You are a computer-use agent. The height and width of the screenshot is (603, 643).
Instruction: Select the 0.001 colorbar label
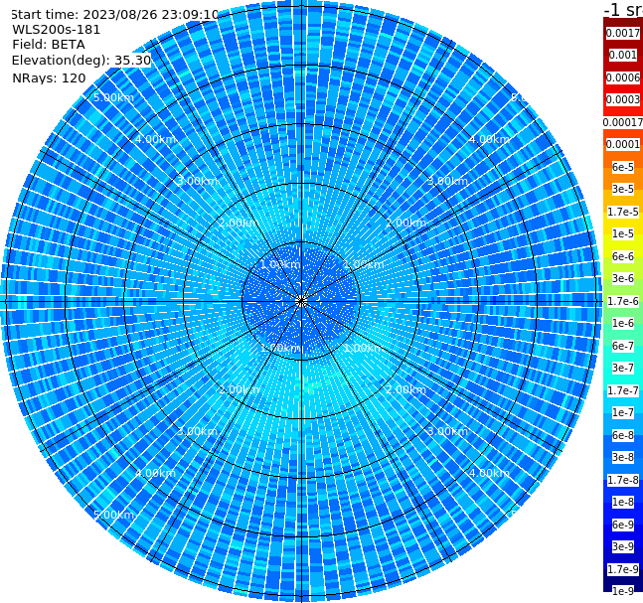point(623,55)
